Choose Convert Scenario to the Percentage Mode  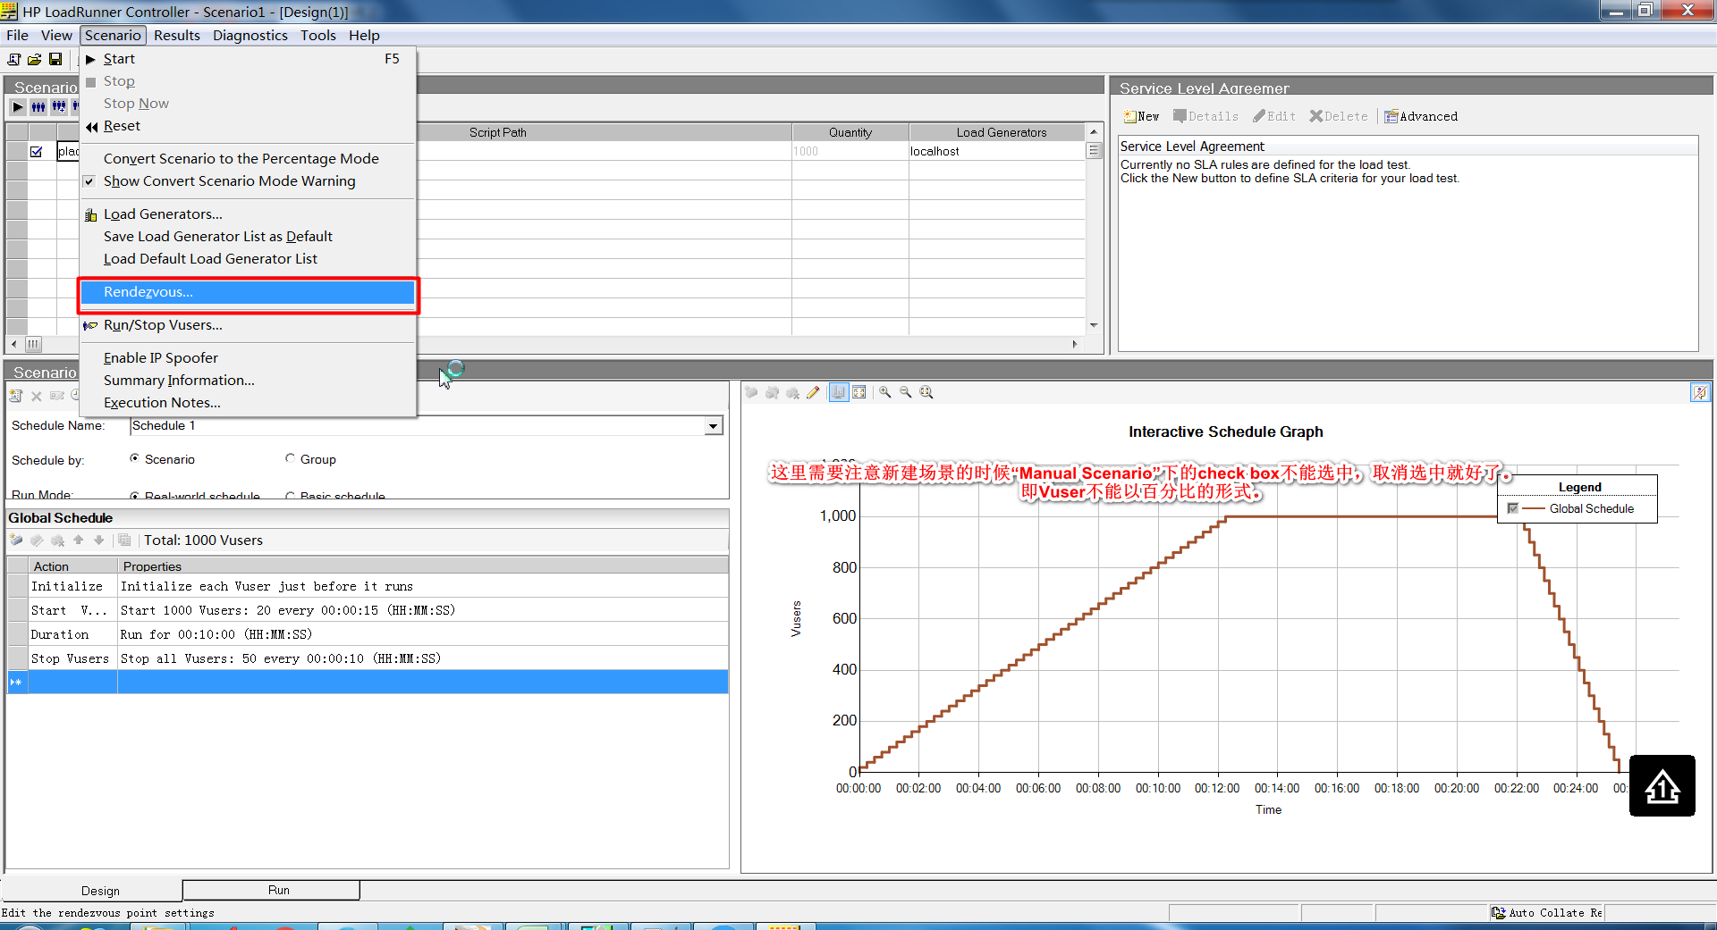[x=248, y=158]
